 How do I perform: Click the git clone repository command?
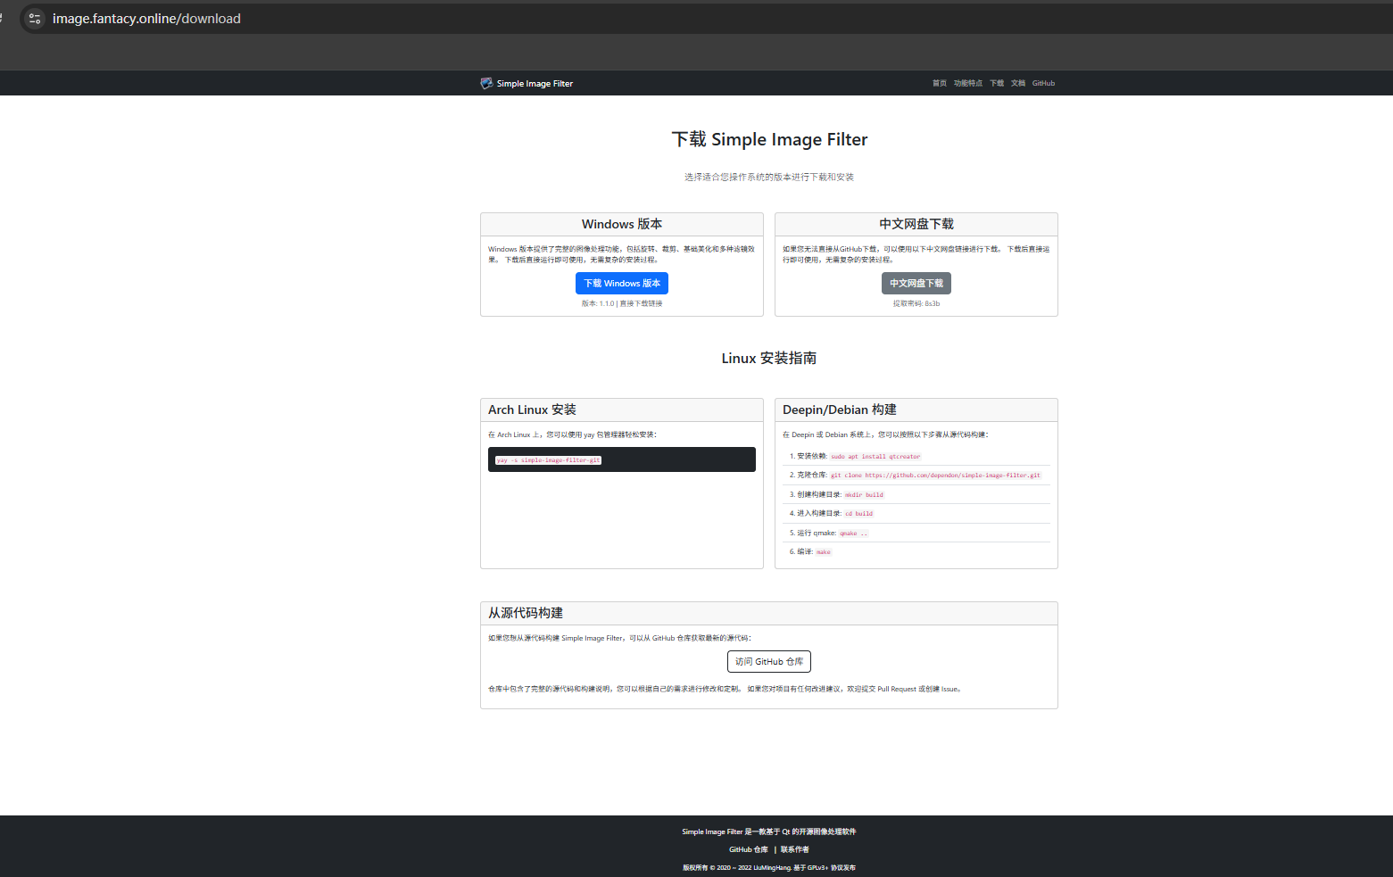point(936,476)
